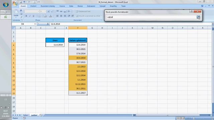
Task: Click the Office Button orb
Action: coord(15,3)
